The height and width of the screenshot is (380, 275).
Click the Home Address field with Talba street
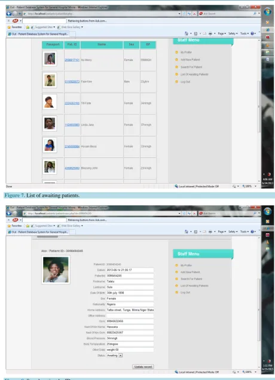[x=130, y=310]
